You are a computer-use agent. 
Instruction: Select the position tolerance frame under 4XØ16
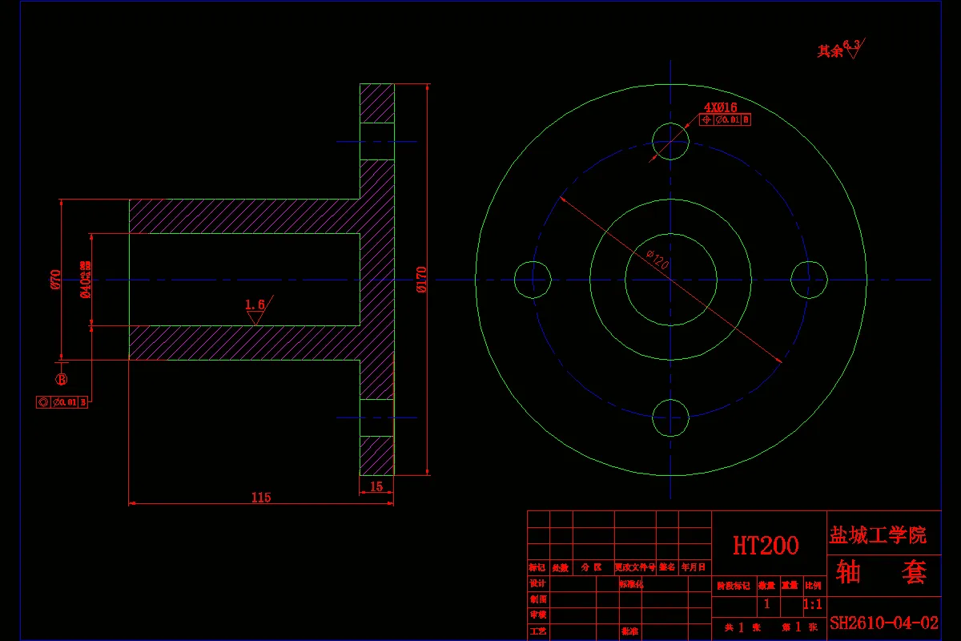[726, 120]
